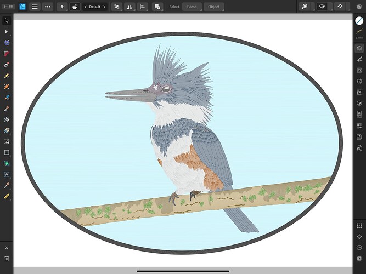Go to previous toolbar preset left of Default
The image size is (366, 274).
86,7
